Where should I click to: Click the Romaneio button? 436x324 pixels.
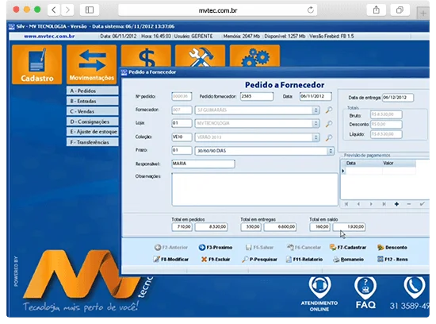(x=349, y=260)
